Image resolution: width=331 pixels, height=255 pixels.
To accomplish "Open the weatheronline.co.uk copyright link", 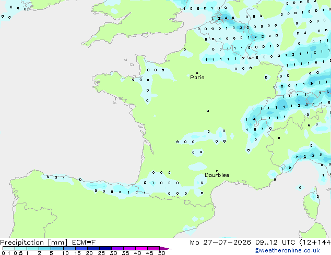I will click(287, 250).
